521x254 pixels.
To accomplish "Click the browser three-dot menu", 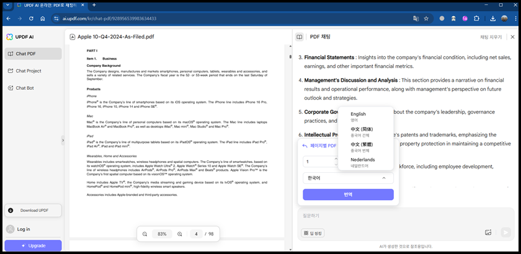I will [x=515, y=19].
